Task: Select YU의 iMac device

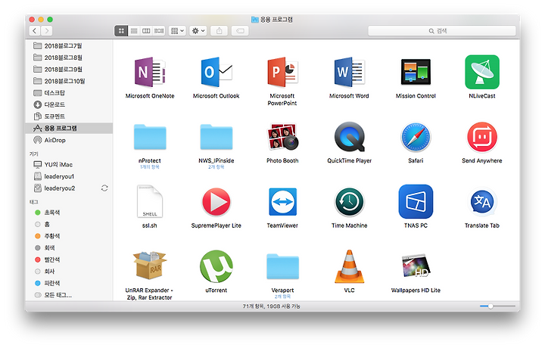Action: [x=69, y=164]
